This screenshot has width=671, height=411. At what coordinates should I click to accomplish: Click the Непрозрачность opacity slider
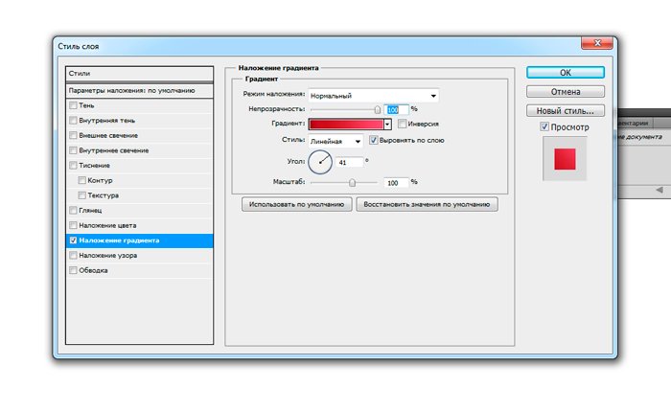click(345, 110)
